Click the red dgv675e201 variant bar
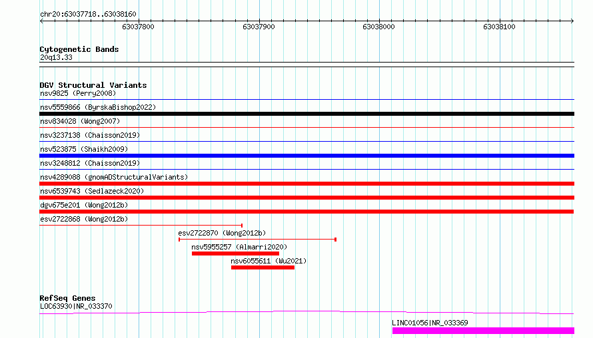Image resolution: width=593 pixels, height=338 pixels. (x=306, y=212)
